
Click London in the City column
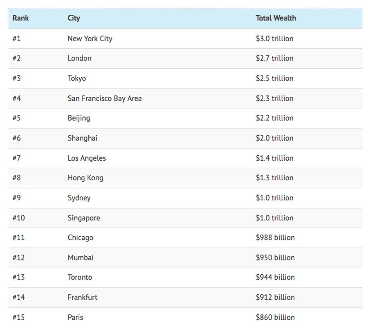click(79, 58)
